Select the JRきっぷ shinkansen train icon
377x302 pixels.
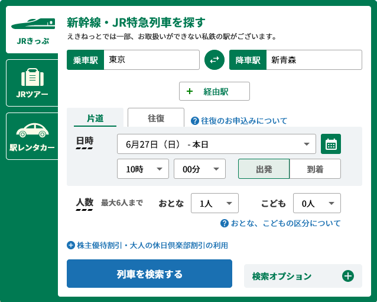click(x=33, y=24)
